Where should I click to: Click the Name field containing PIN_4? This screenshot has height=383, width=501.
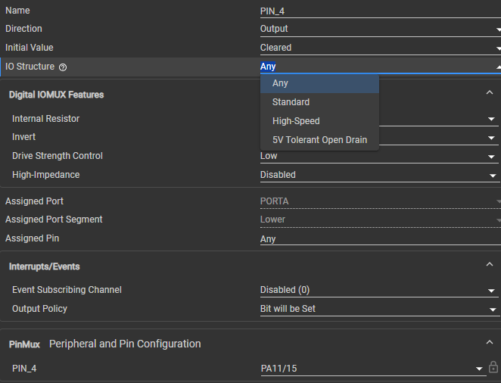pyautogui.click(x=380, y=11)
